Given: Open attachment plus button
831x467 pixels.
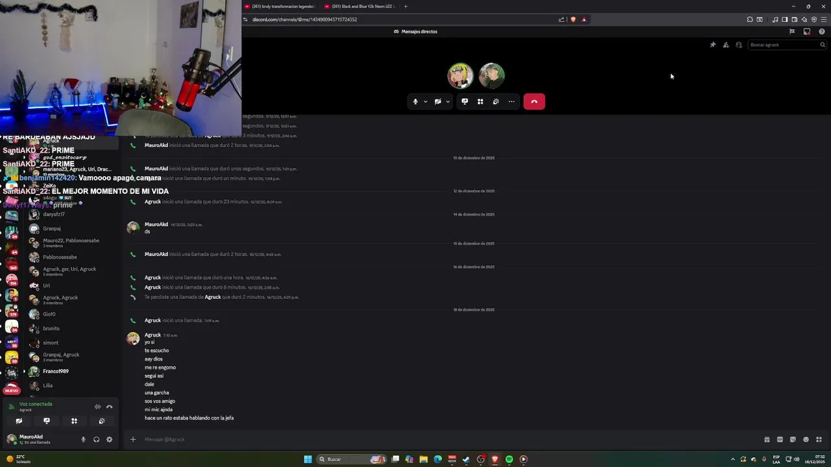Looking at the screenshot, I should [133, 439].
